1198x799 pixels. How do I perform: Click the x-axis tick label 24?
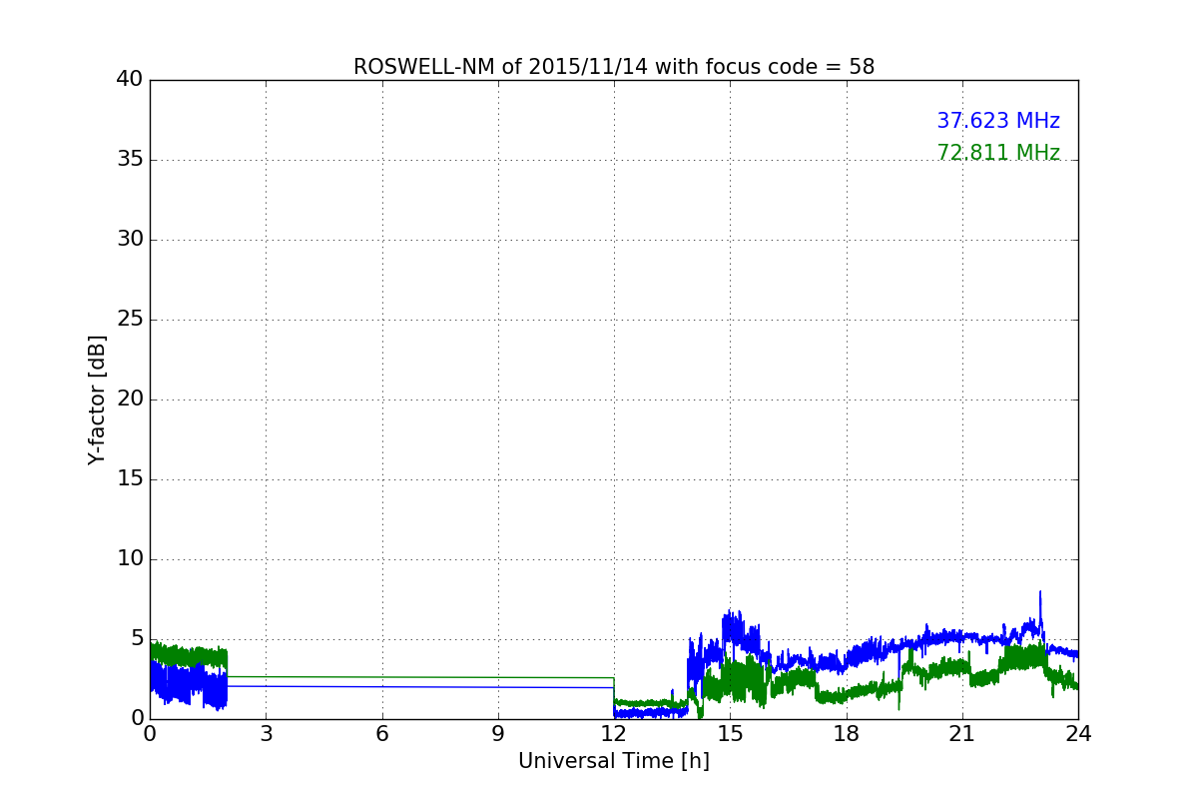click(1078, 733)
